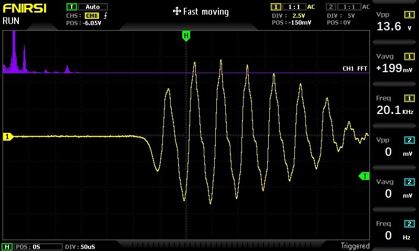Click the rising edge trigger symbol
The height and width of the screenshot is (251, 419).
pos(106,16)
